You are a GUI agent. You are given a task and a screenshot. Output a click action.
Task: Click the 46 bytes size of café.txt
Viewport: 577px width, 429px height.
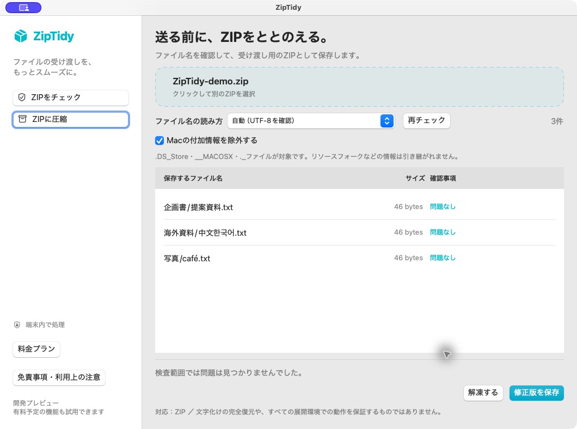pos(408,258)
